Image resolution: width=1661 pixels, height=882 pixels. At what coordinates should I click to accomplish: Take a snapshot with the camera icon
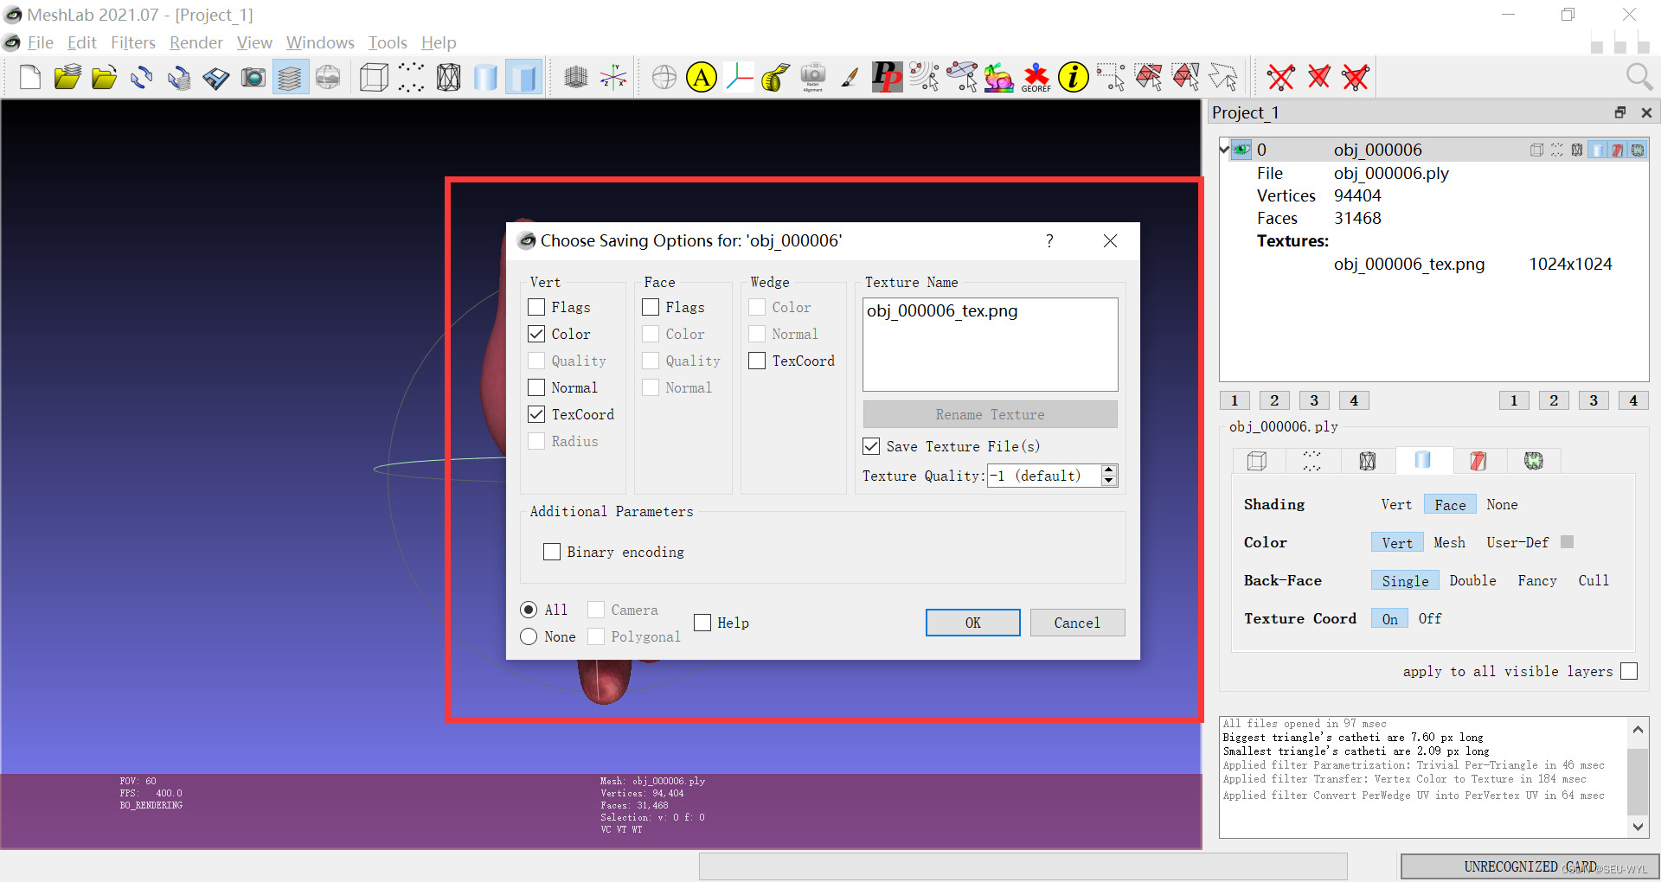tap(253, 78)
